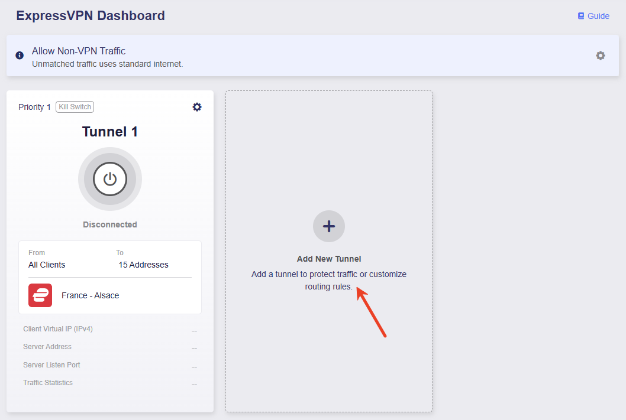Screen dimensions: 626x420
Task: Open Tunnel 1 settings gear
Action: 197,107
